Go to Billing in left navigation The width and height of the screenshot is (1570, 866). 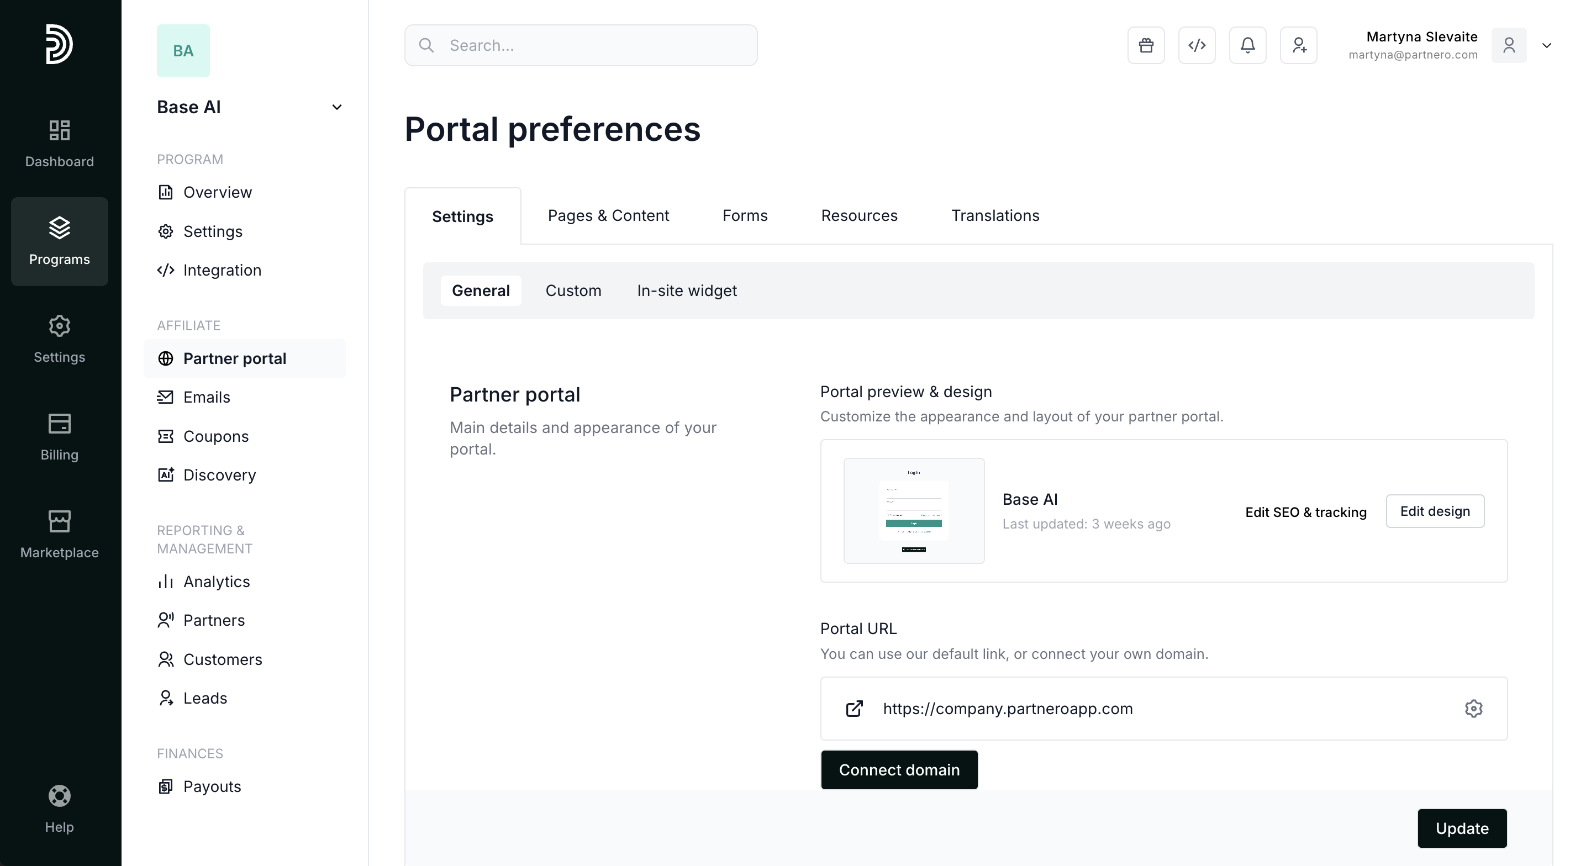[x=59, y=437]
